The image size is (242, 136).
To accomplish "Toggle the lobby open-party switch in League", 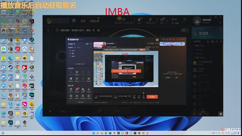I will coord(185,30).
